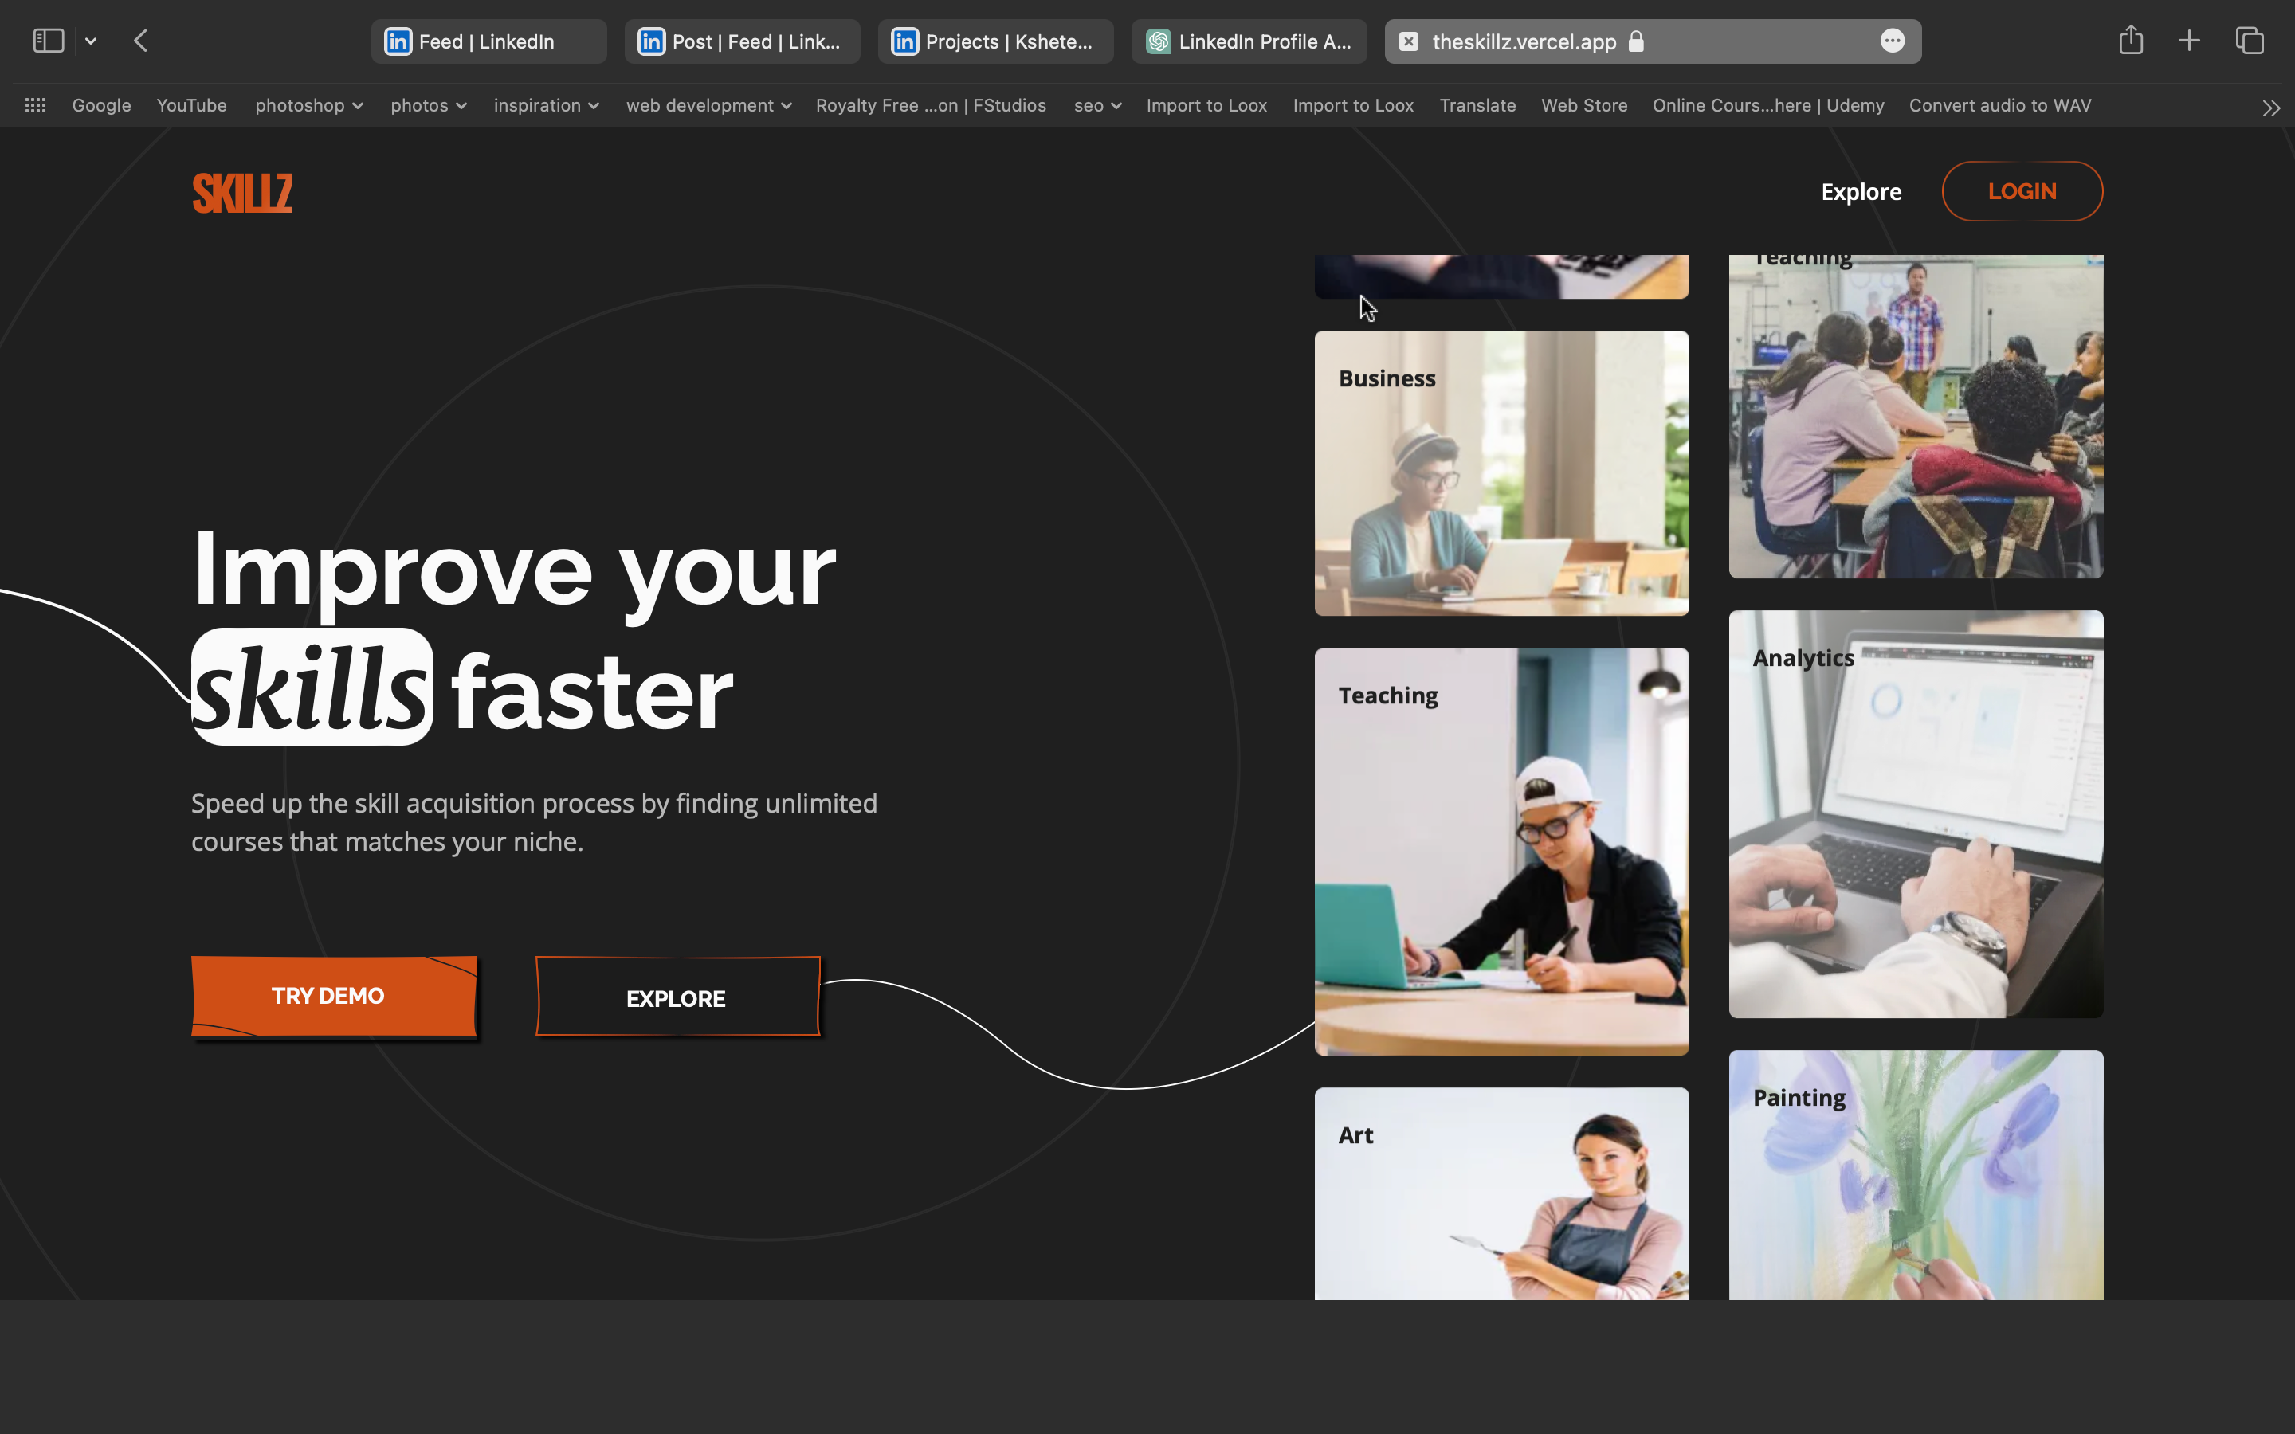
Task: Close the theskillz.vercel.app tab
Action: (1409, 41)
